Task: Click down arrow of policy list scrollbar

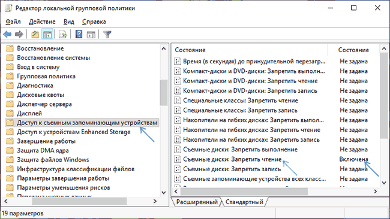Action: point(384,182)
